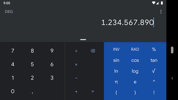The width and height of the screenshot is (178, 100).
Task: Insert the factorial exclamation mark
Action: pyautogui.click(x=154, y=93)
